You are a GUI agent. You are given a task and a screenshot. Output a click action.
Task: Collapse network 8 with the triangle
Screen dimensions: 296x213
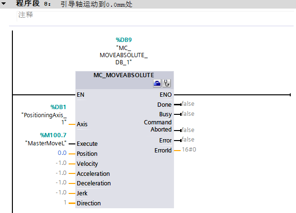(4, 4)
